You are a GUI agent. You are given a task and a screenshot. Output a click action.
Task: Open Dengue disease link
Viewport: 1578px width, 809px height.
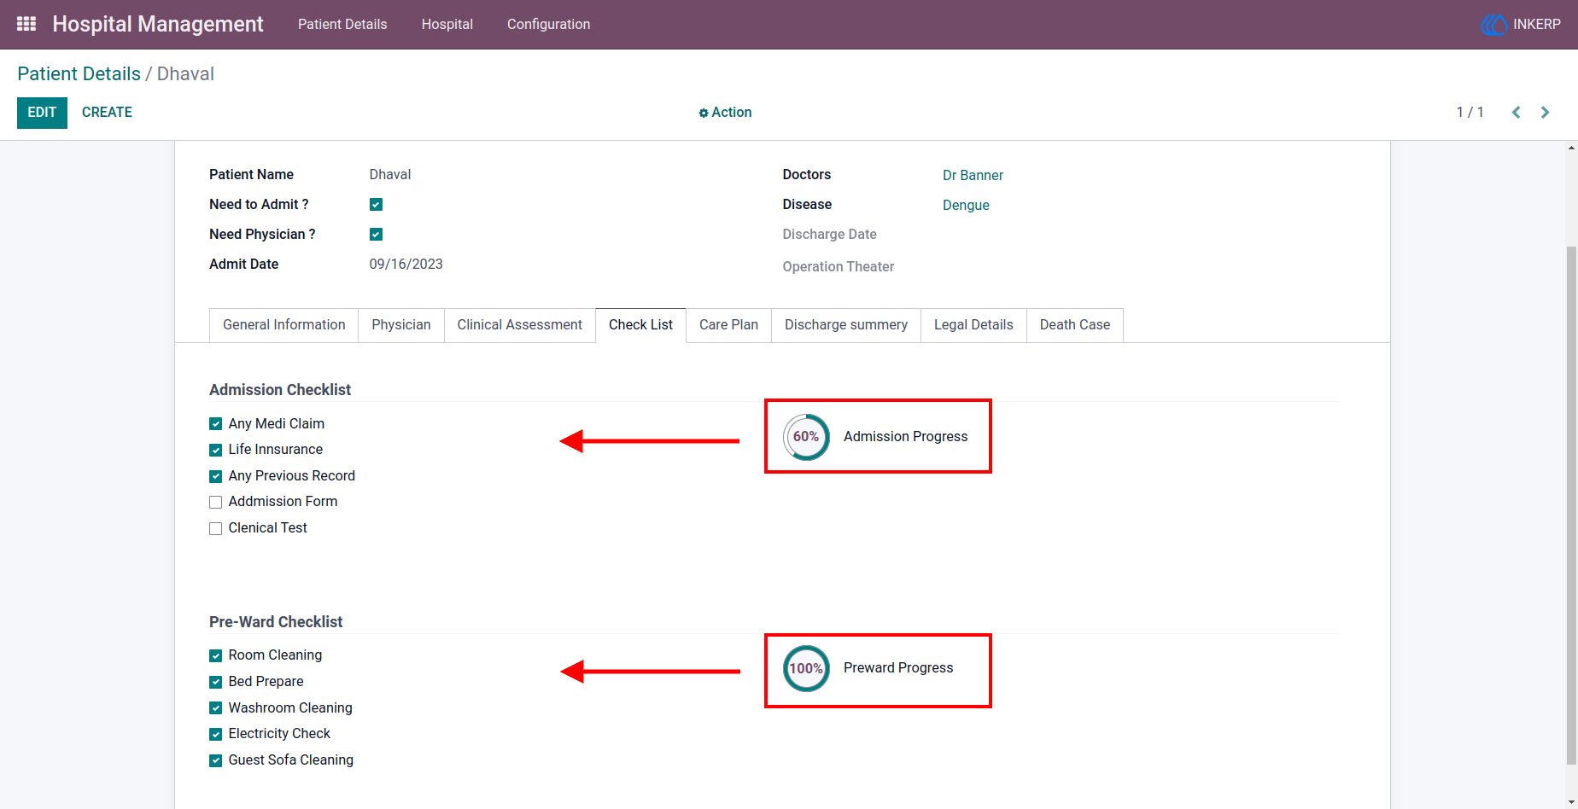click(966, 205)
